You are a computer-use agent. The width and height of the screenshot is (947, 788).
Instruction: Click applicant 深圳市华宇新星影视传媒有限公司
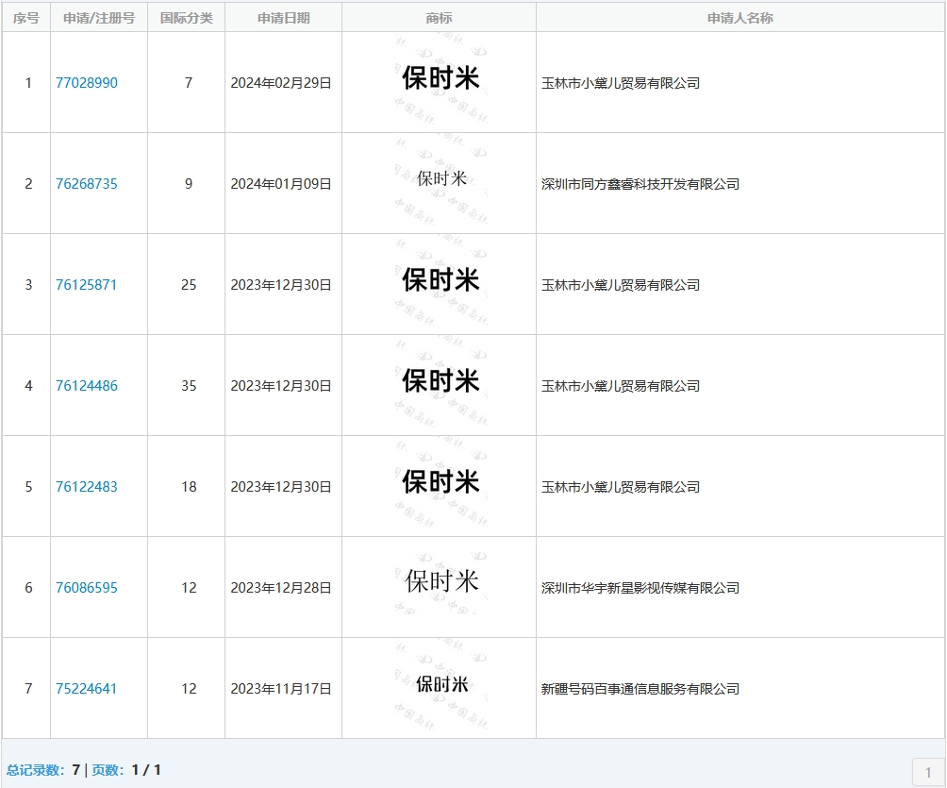pos(640,588)
